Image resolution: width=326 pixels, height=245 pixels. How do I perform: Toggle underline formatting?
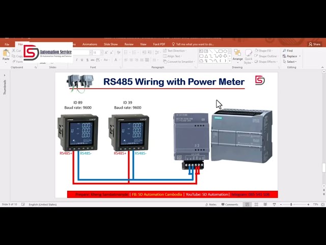[x=82, y=60]
